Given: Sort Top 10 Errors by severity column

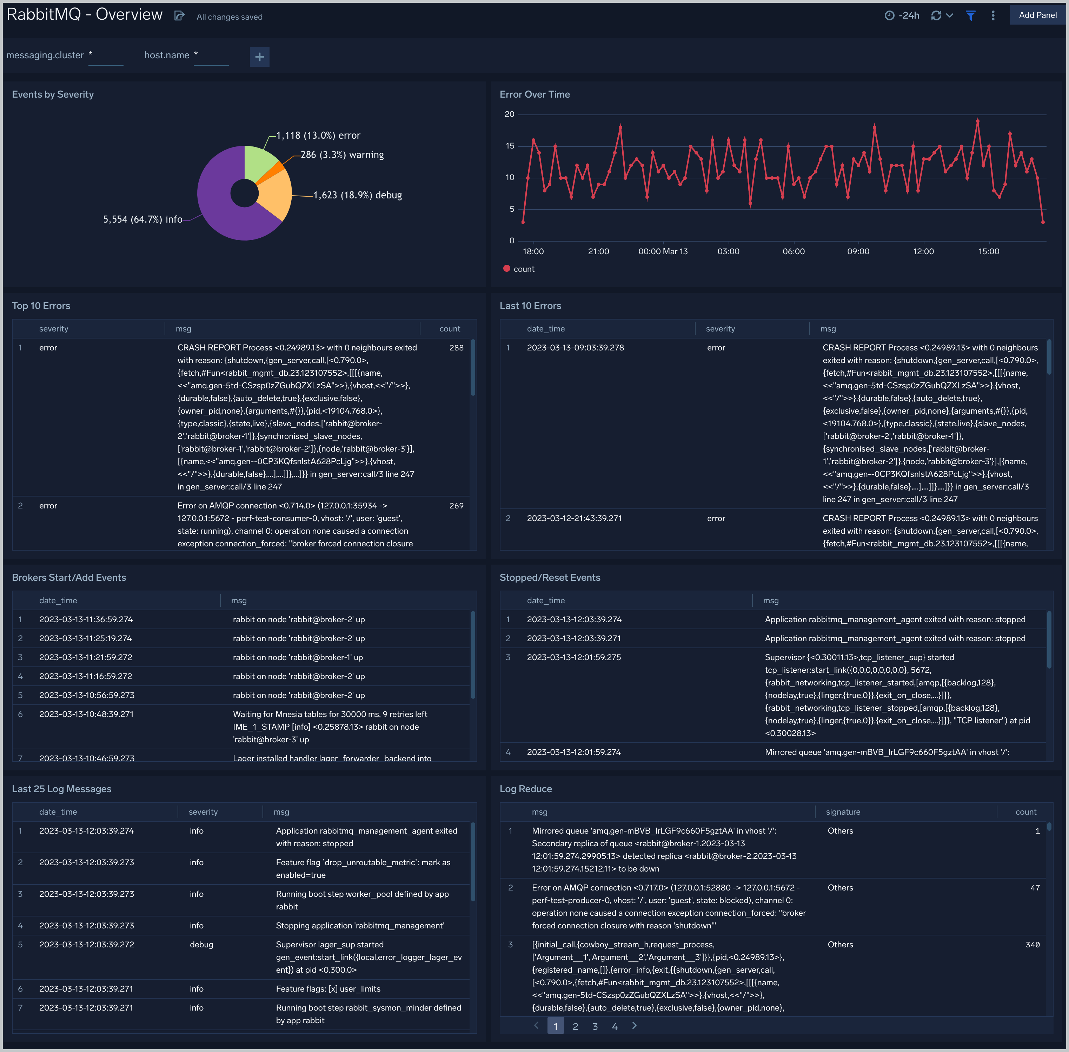Looking at the screenshot, I should [x=54, y=329].
